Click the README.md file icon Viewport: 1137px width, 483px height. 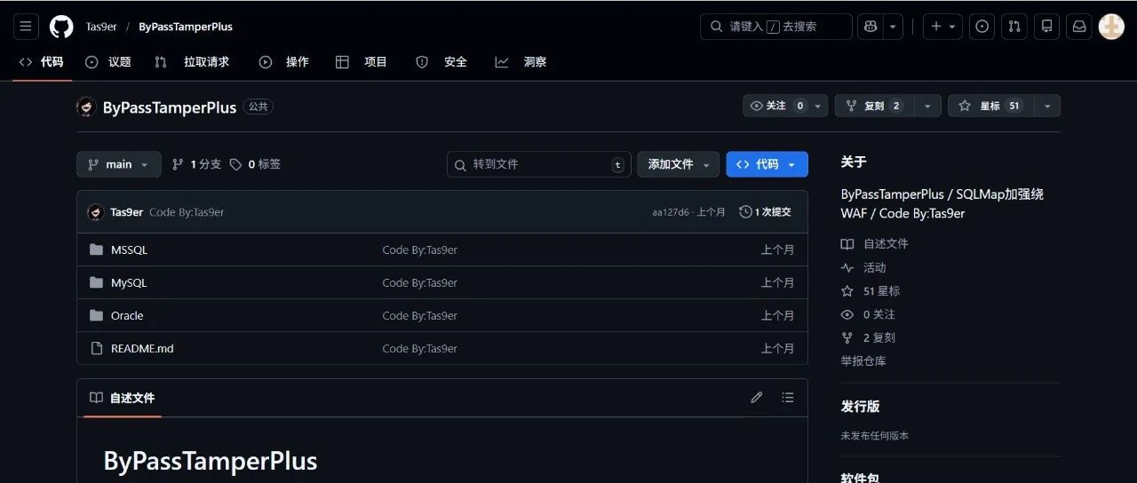click(x=97, y=349)
